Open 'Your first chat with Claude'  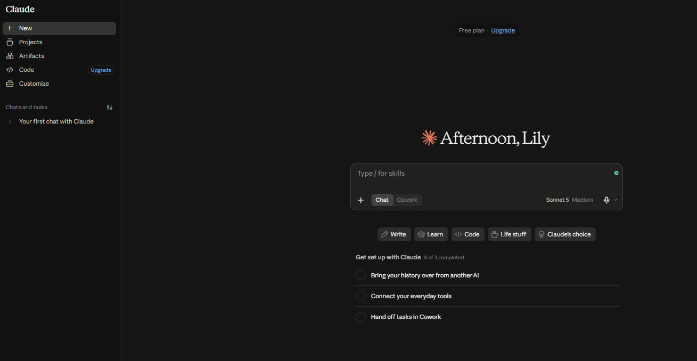click(x=59, y=121)
